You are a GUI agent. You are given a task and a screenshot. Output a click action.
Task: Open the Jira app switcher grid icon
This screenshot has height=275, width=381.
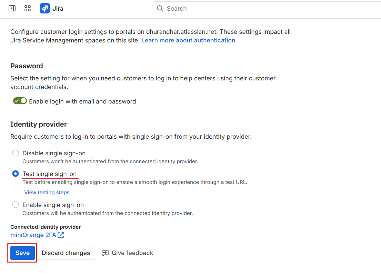point(28,8)
